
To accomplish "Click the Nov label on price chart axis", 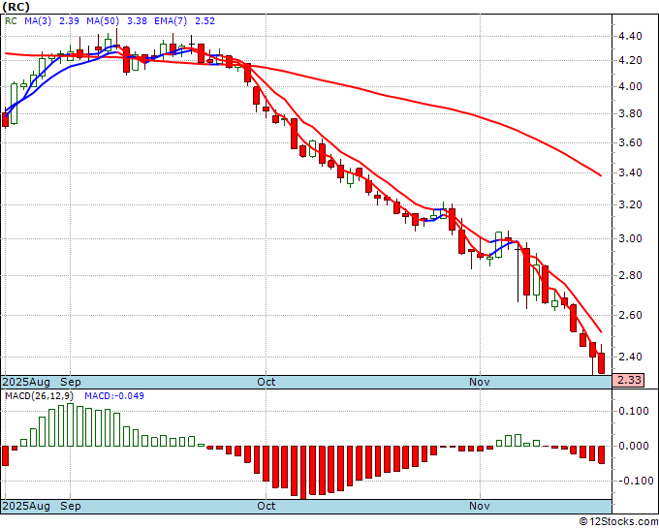I will 480,382.
